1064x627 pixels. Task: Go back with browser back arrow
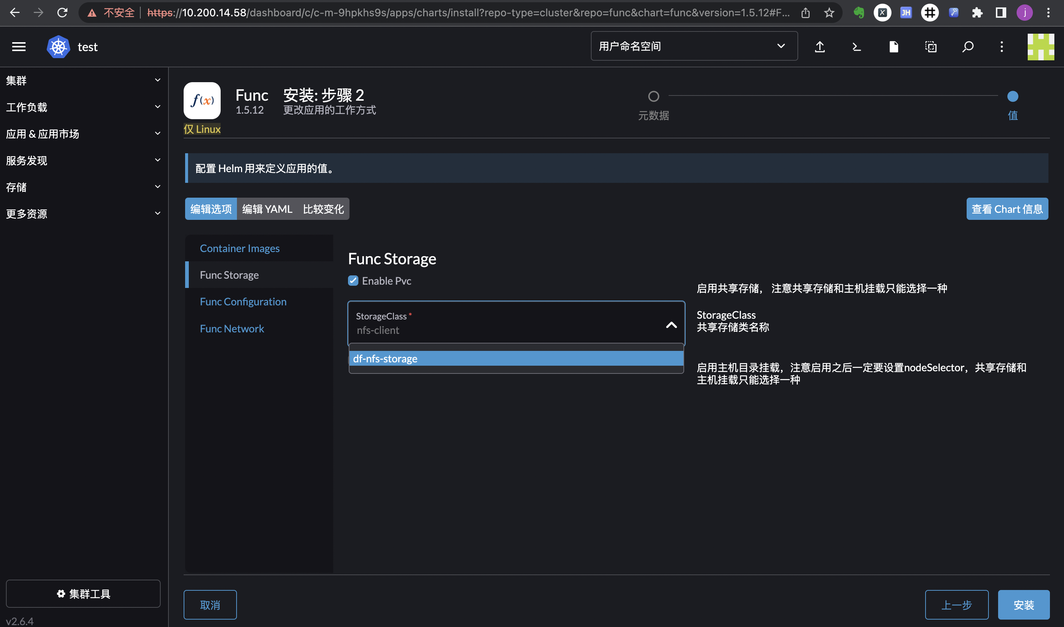(15, 13)
